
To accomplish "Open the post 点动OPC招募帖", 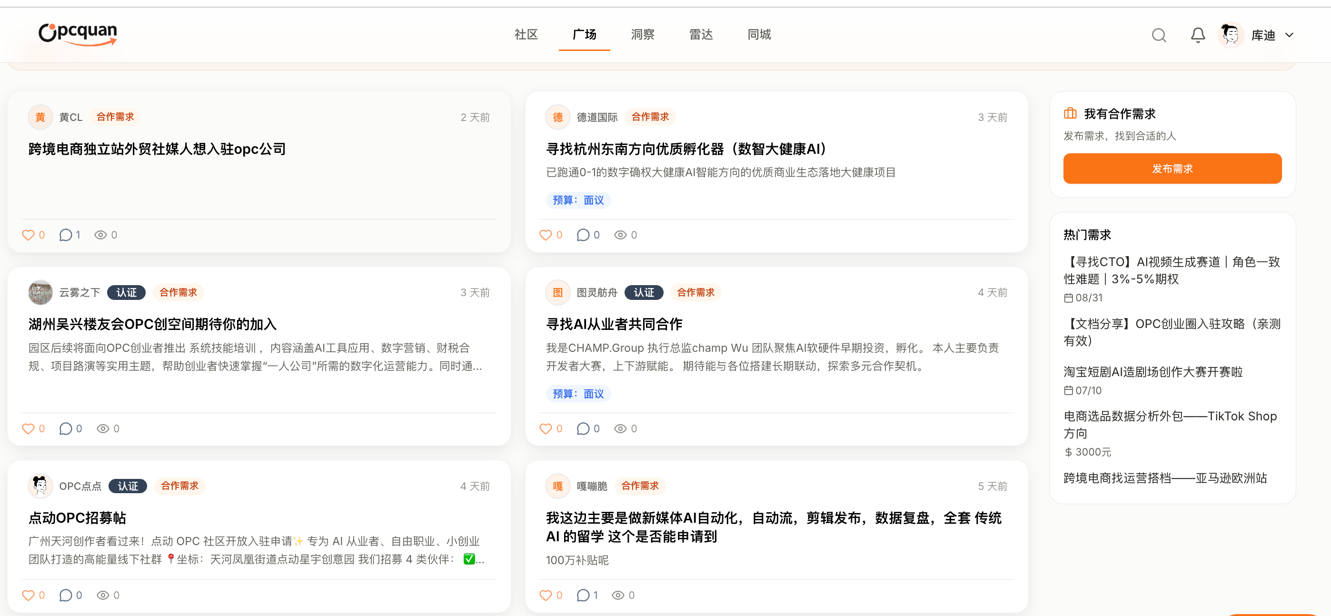I will point(77,518).
